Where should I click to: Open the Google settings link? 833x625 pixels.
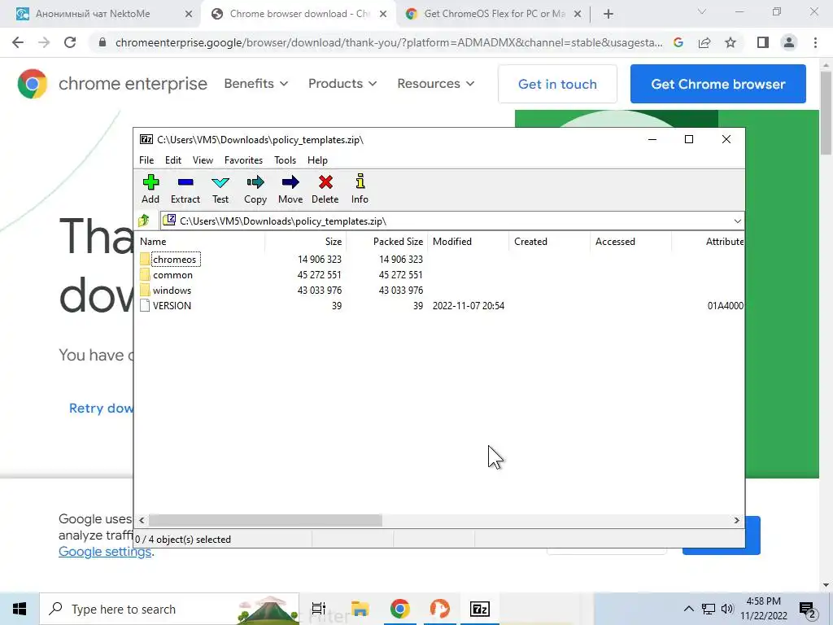(x=105, y=552)
